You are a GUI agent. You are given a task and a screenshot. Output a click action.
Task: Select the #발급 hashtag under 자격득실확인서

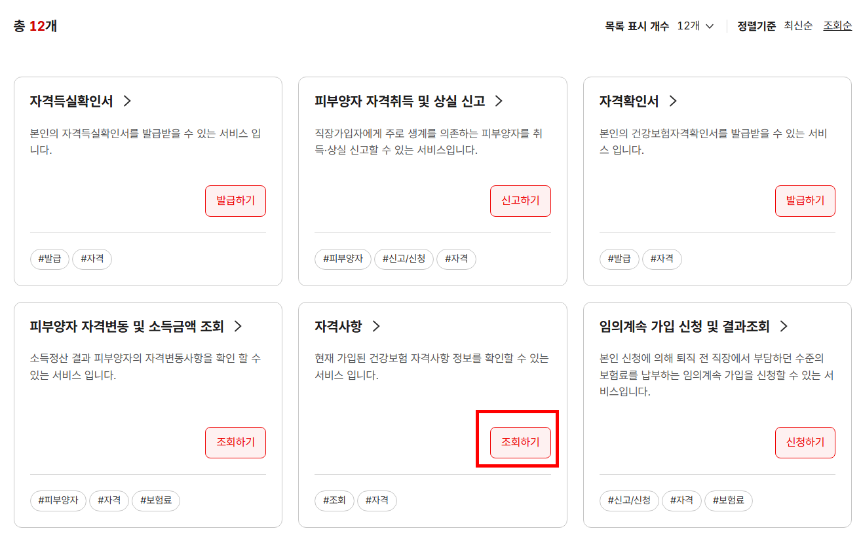click(x=50, y=259)
